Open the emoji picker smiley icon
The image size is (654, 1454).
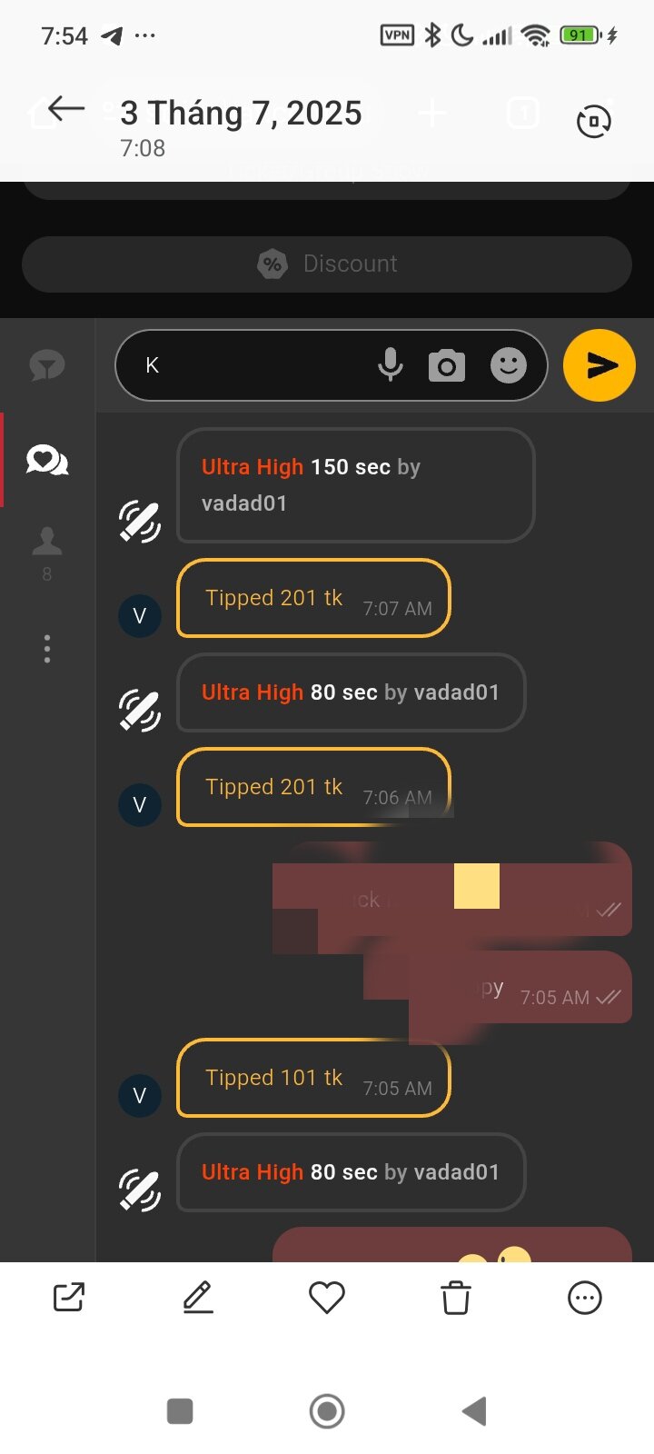click(509, 365)
